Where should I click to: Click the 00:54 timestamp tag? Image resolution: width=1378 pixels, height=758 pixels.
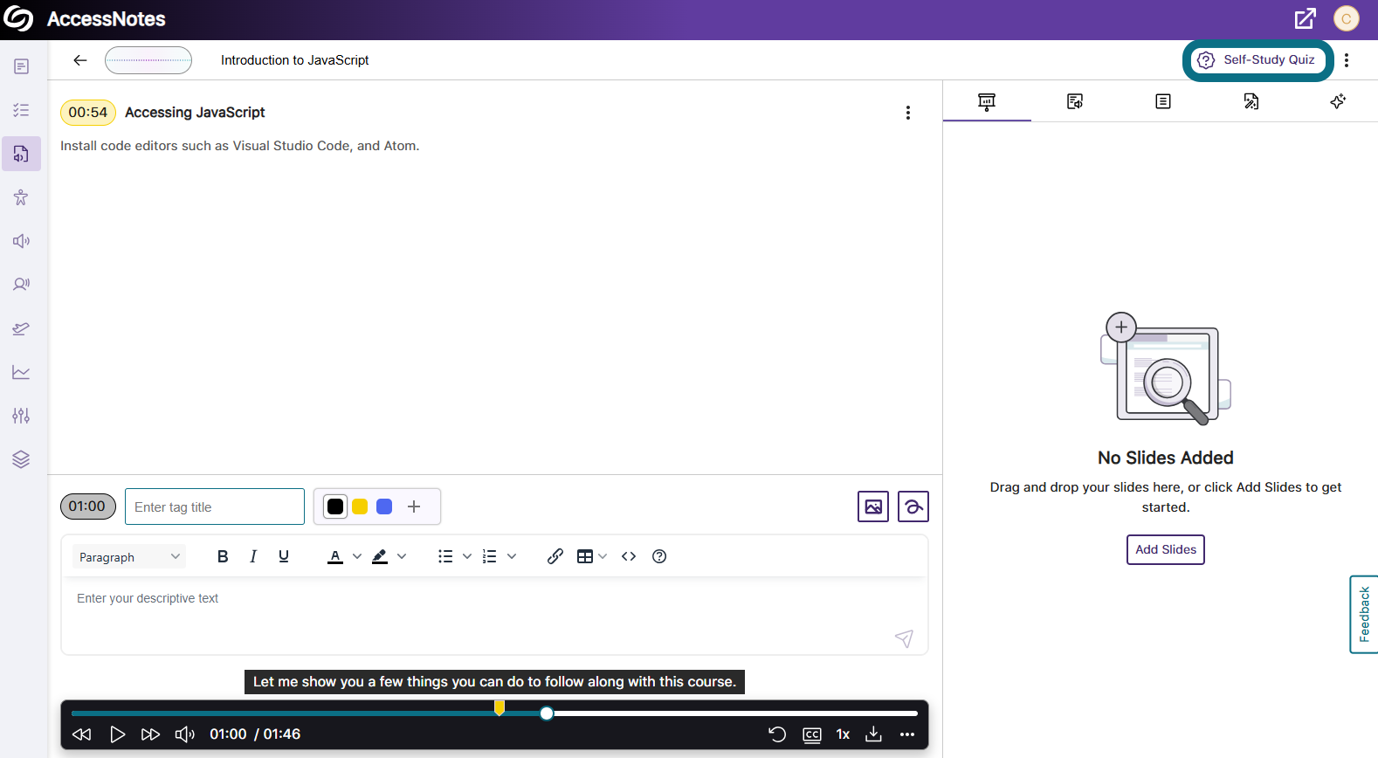coord(88,113)
